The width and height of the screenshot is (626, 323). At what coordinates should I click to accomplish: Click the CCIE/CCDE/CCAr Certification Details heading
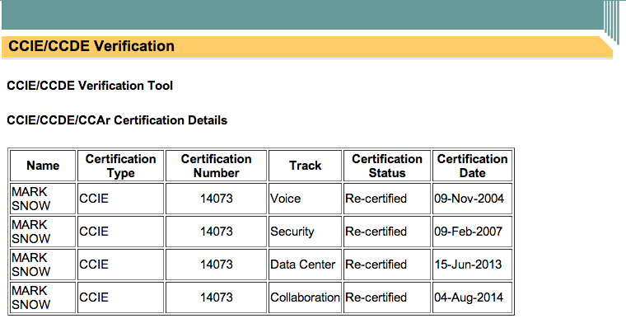tap(117, 120)
